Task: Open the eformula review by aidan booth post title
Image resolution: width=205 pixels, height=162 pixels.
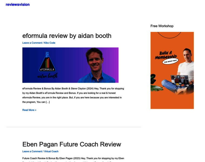Action: (x=67, y=36)
